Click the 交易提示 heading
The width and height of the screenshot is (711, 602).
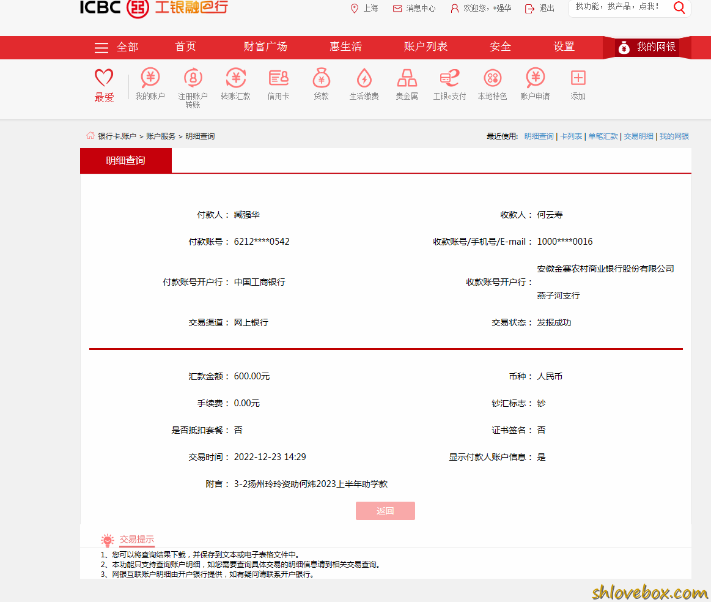tap(136, 540)
